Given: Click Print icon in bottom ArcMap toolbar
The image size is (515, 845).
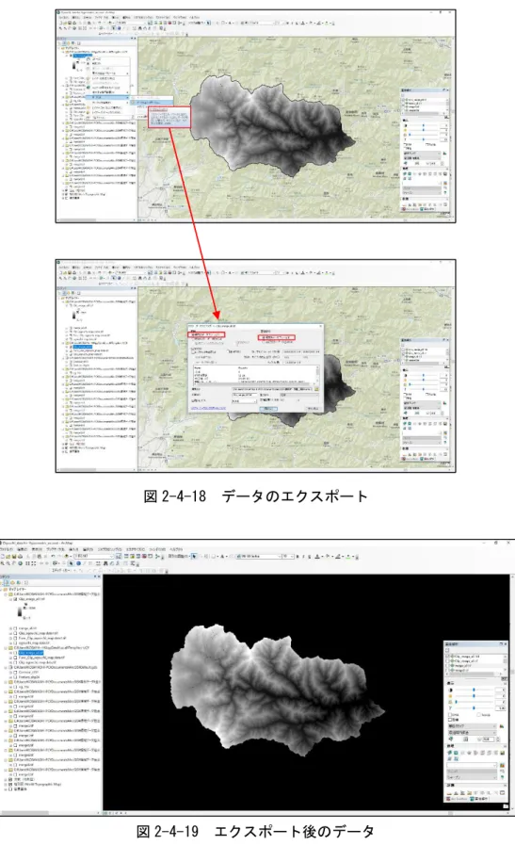Looking at the screenshot, I should (20, 556).
